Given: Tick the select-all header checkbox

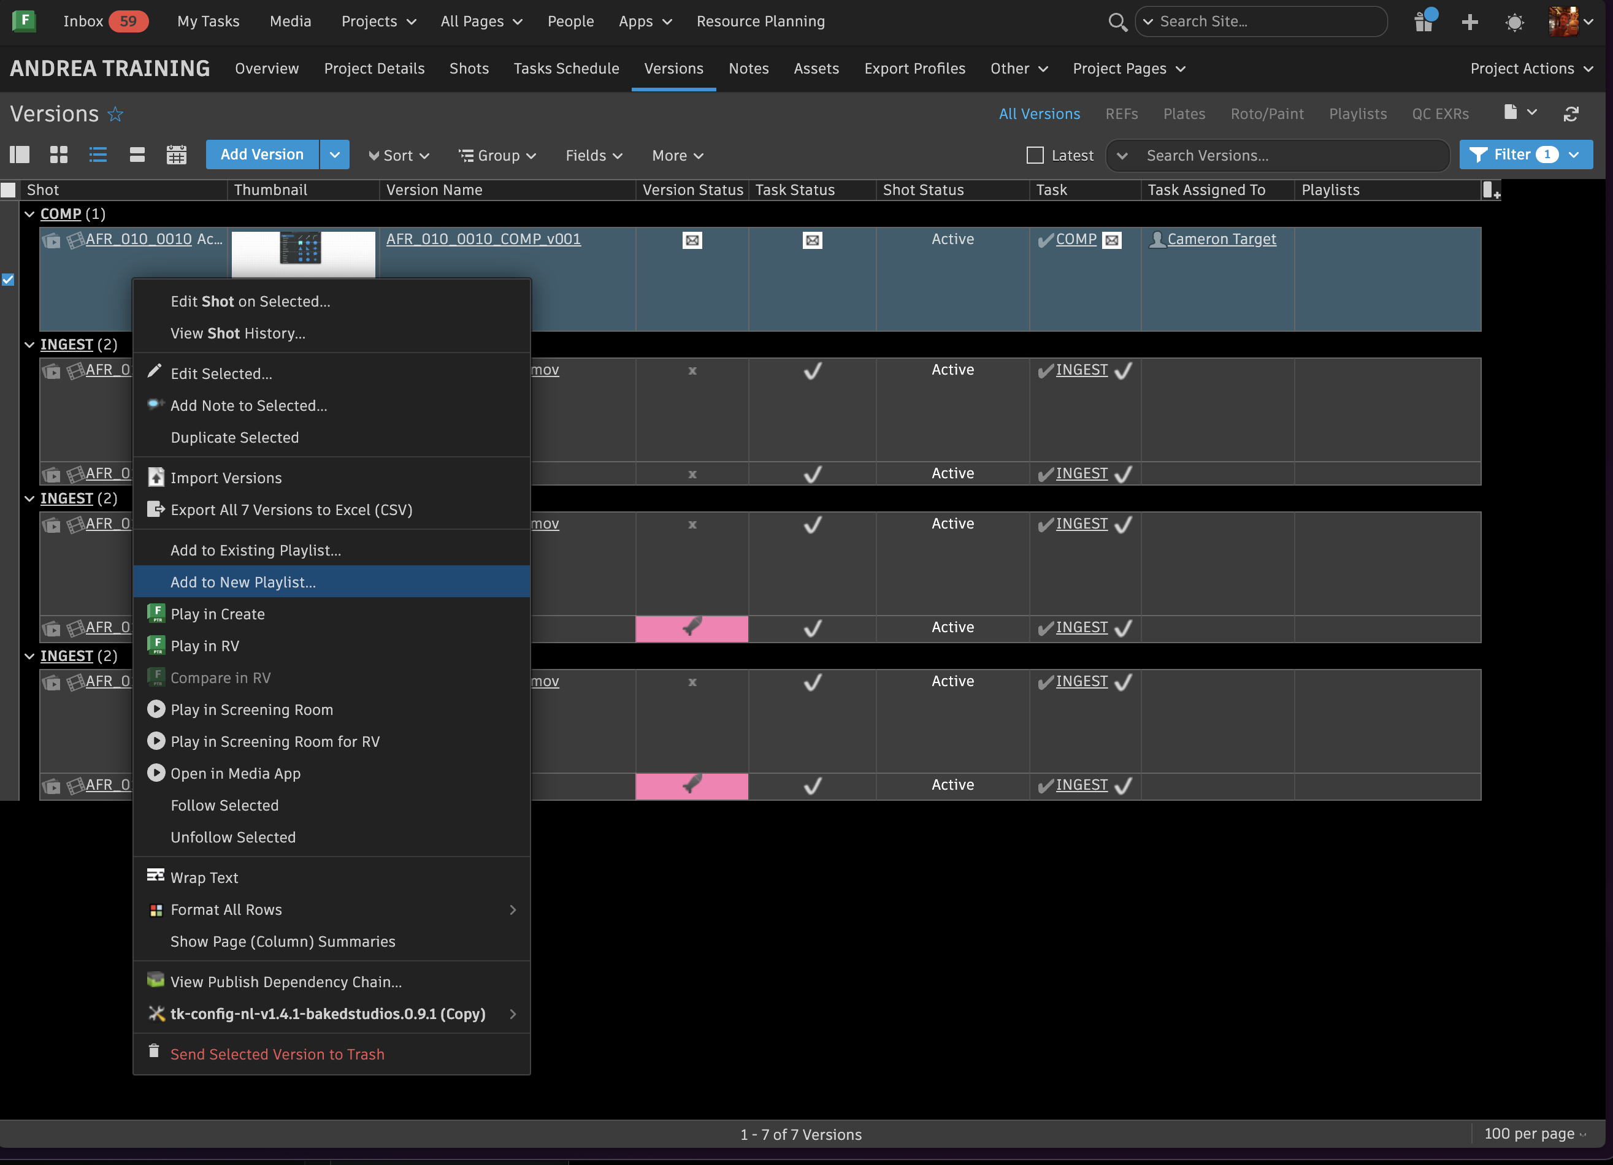Looking at the screenshot, I should point(9,190).
